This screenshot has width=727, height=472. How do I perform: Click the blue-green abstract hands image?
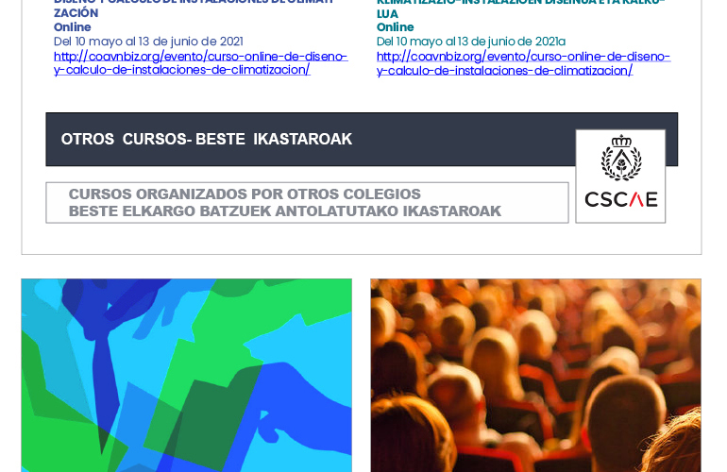(x=186, y=376)
